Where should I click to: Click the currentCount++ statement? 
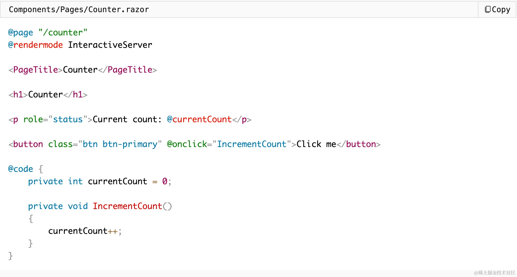[x=83, y=231]
